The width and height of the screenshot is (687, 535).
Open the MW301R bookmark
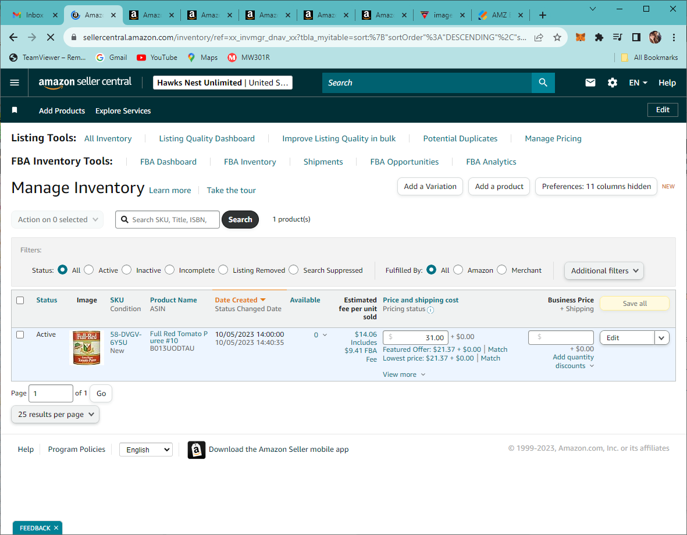(x=249, y=58)
